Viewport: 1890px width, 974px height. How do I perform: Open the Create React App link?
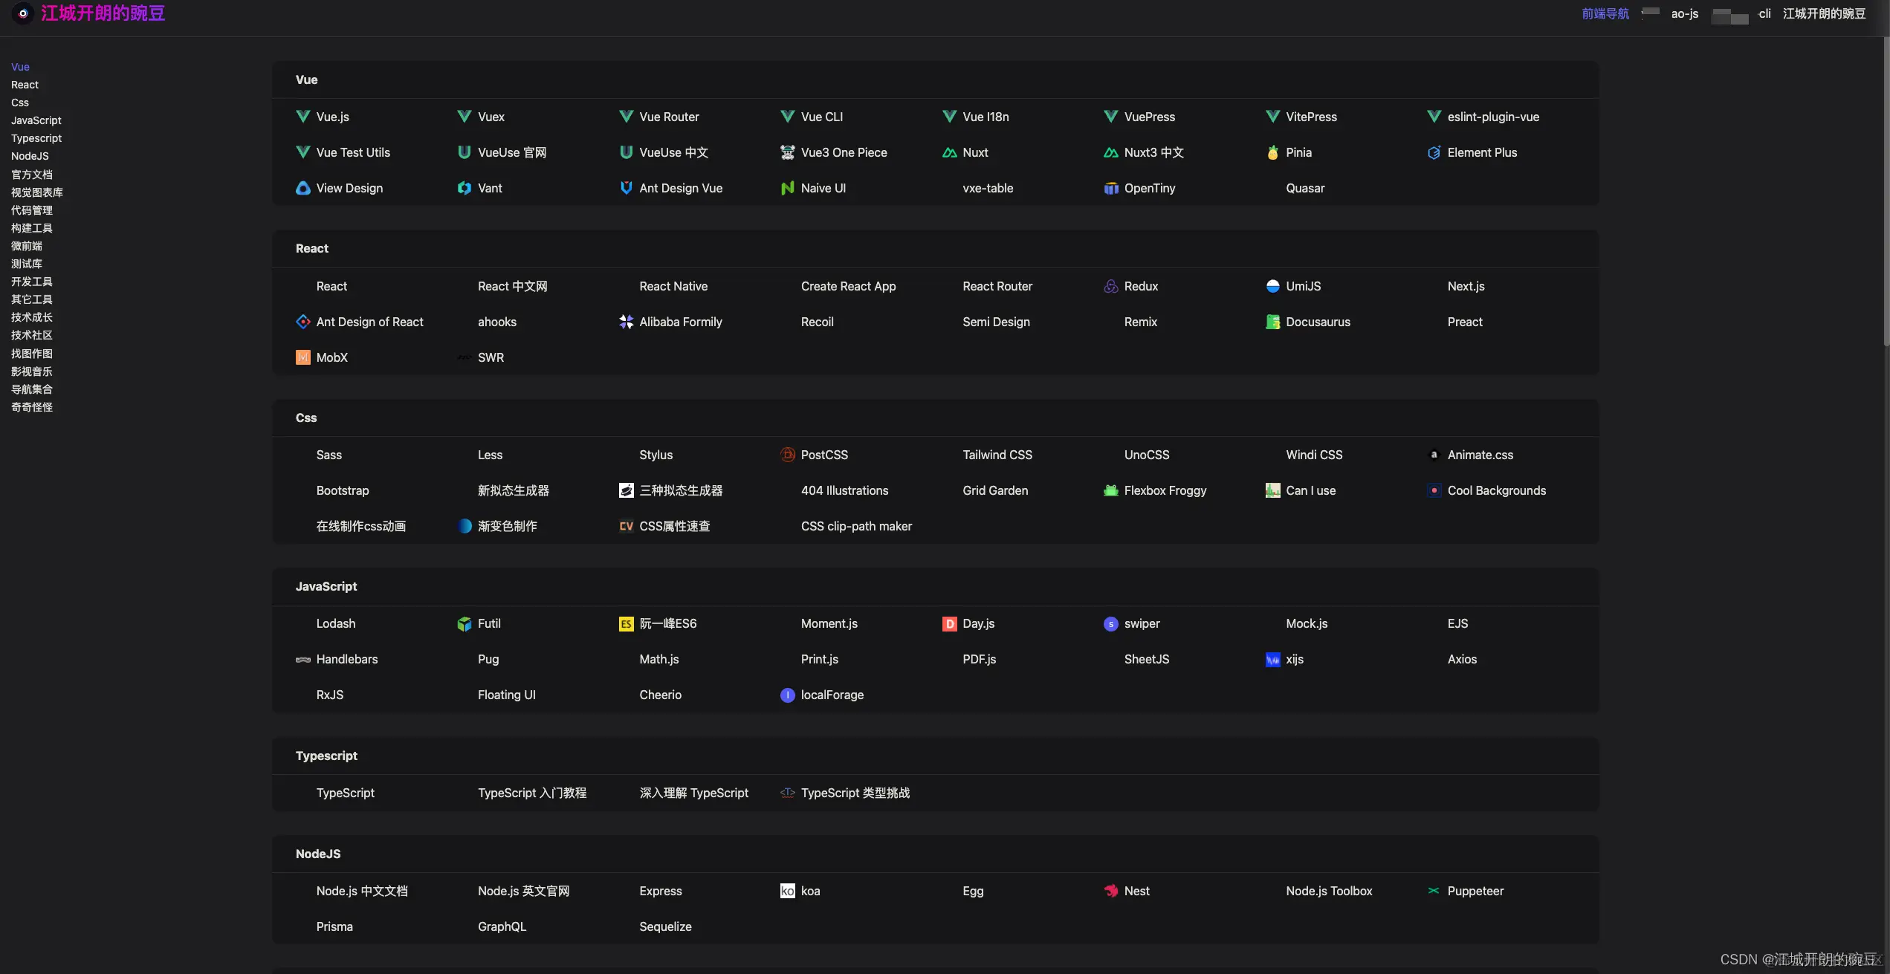(x=848, y=286)
